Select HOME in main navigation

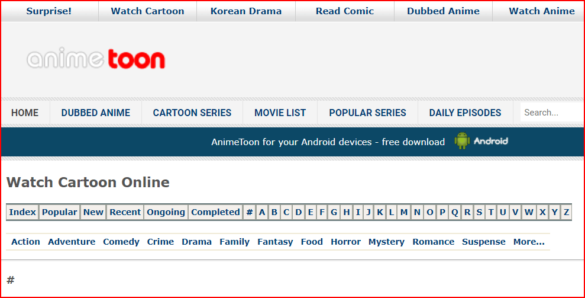pos(25,113)
